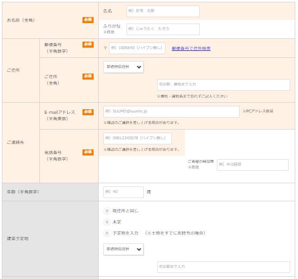The height and width of the screenshot is (279, 298).
Task: Open the 郵便番号で住所検索 link
Action: click(191, 48)
